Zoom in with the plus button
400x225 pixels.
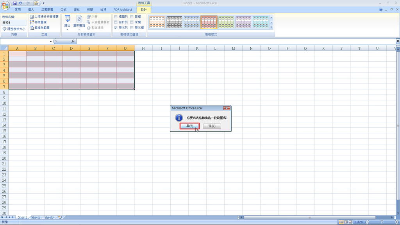coord(397,222)
